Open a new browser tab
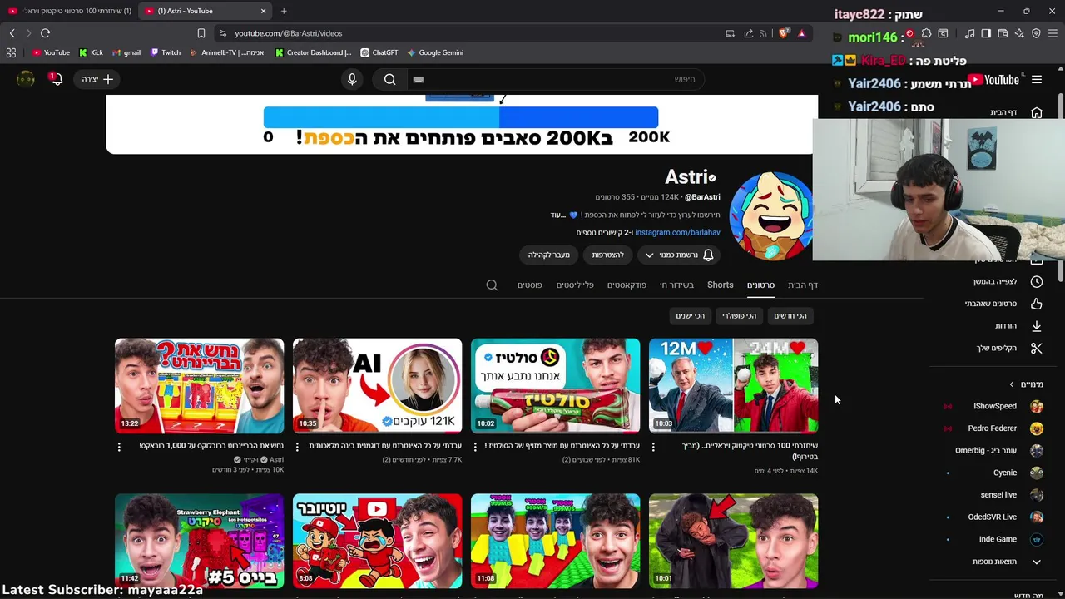Viewport: 1065px width, 599px height. point(284,11)
